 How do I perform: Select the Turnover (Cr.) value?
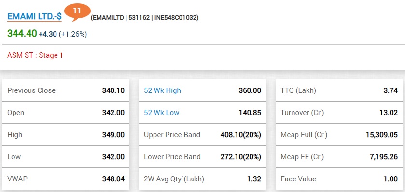[x=389, y=113]
